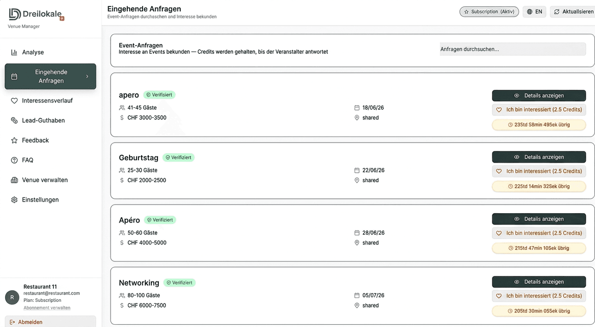595x327 pixels.
Task: Switch language with the EN button
Action: (534, 12)
